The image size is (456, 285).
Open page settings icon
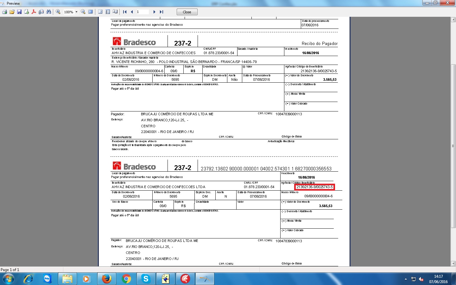115,12
